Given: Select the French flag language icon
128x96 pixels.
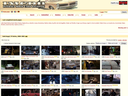Looking at the screenshot, I should click(x=15, y=12).
